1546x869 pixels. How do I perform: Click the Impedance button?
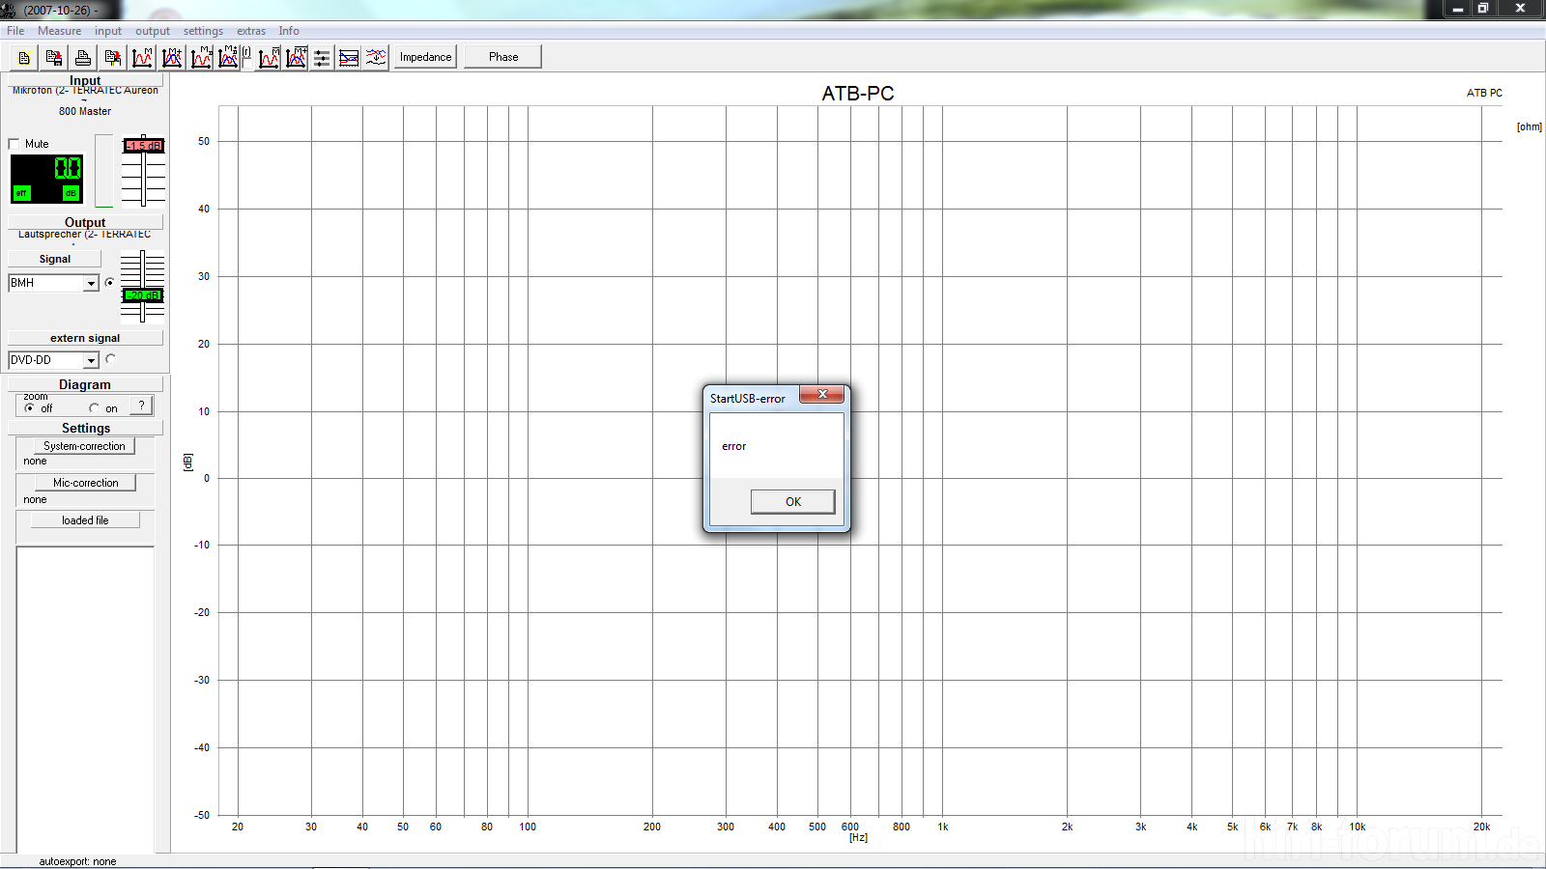pos(425,57)
